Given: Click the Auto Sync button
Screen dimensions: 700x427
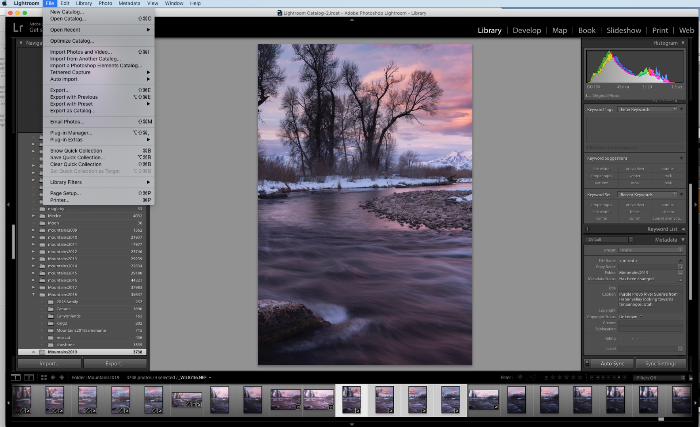Looking at the screenshot, I should pyautogui.click(x=612, y=363).
